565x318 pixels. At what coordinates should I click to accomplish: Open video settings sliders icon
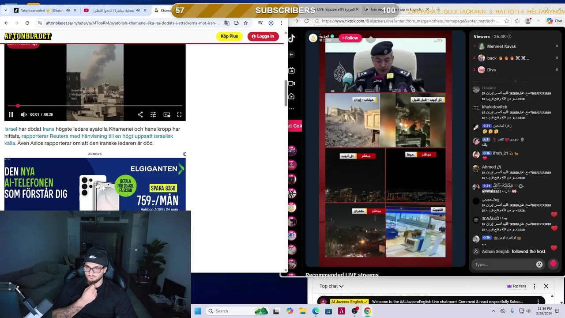pos(153,114)
